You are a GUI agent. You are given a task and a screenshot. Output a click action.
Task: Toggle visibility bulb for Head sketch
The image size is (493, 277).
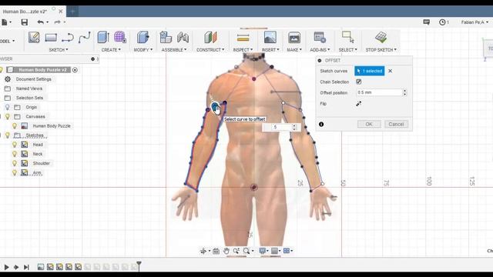15,145
